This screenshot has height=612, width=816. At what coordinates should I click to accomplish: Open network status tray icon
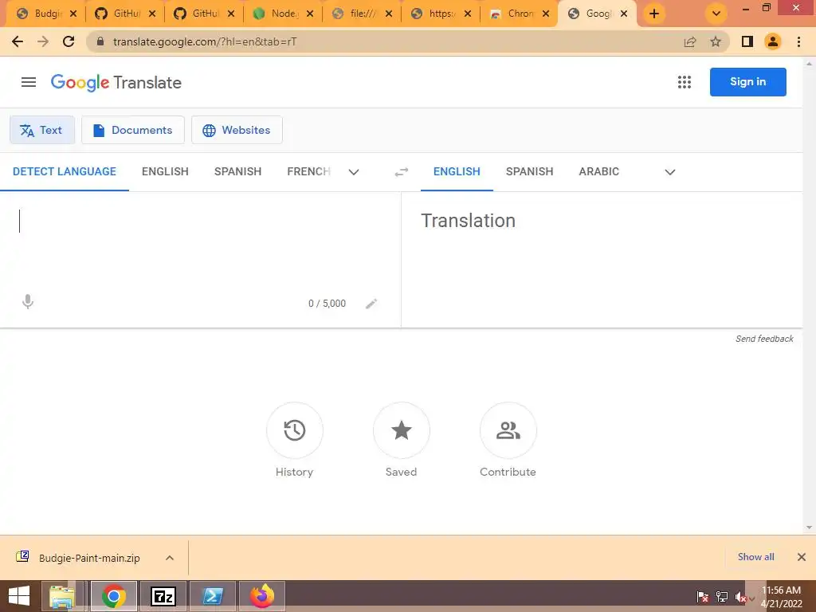click(x=722, y=598)
